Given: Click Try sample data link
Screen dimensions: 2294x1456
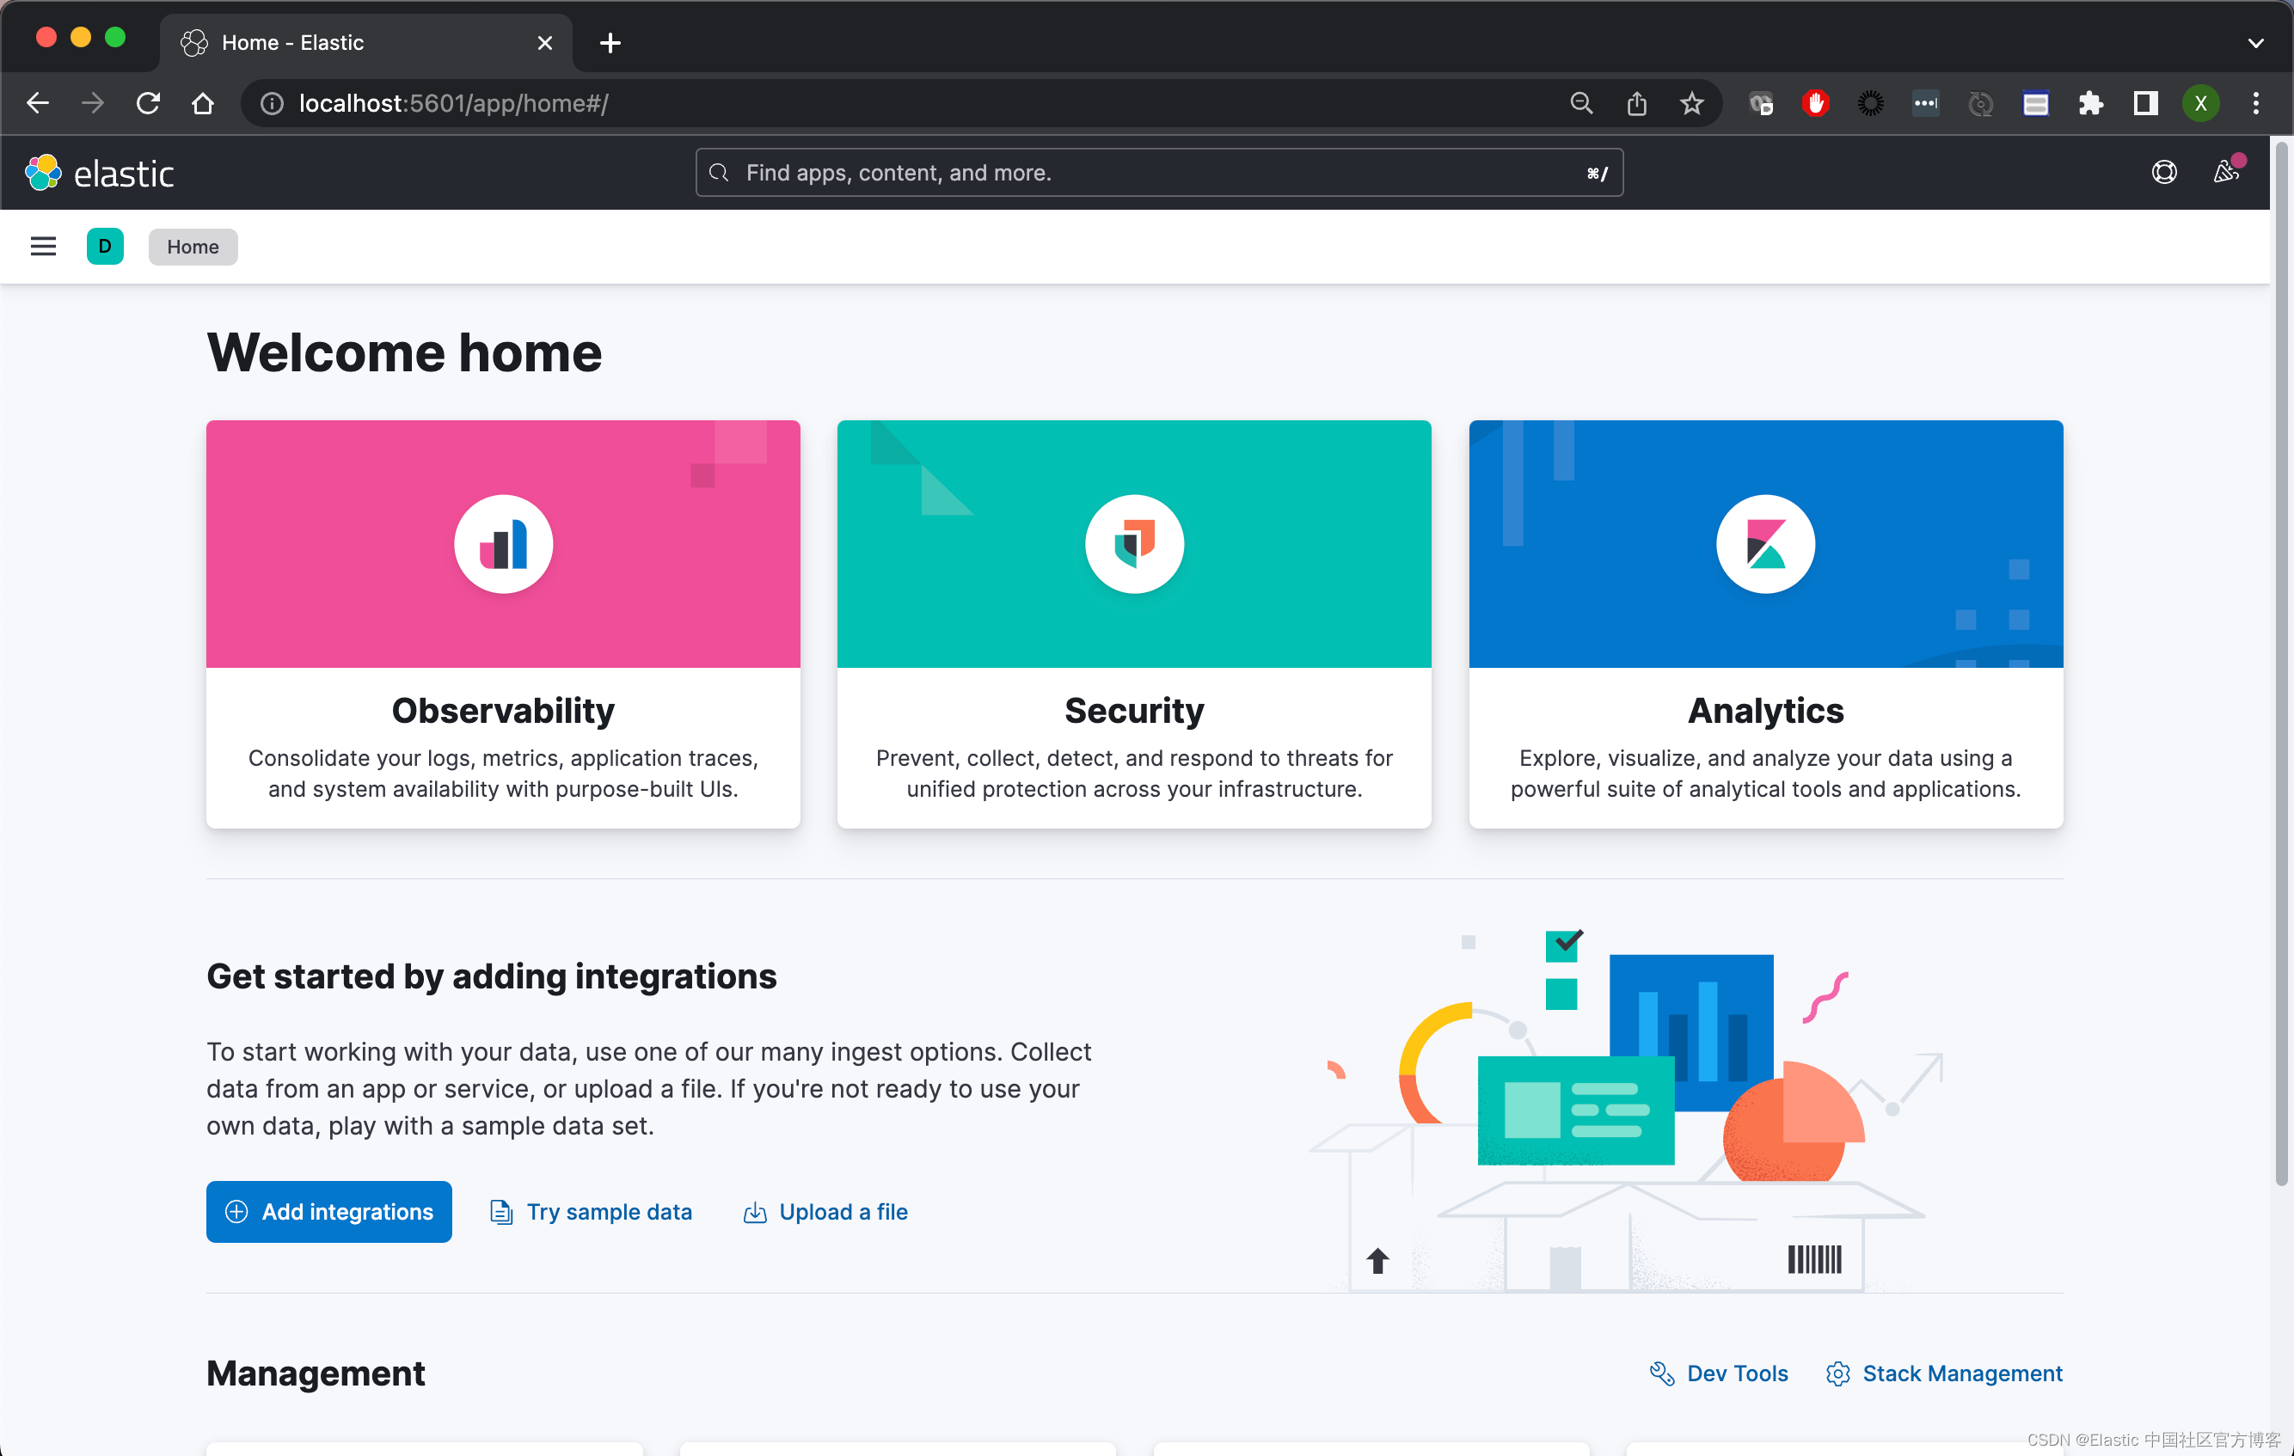Looking at the screenshot, I should pos(591,1211).
